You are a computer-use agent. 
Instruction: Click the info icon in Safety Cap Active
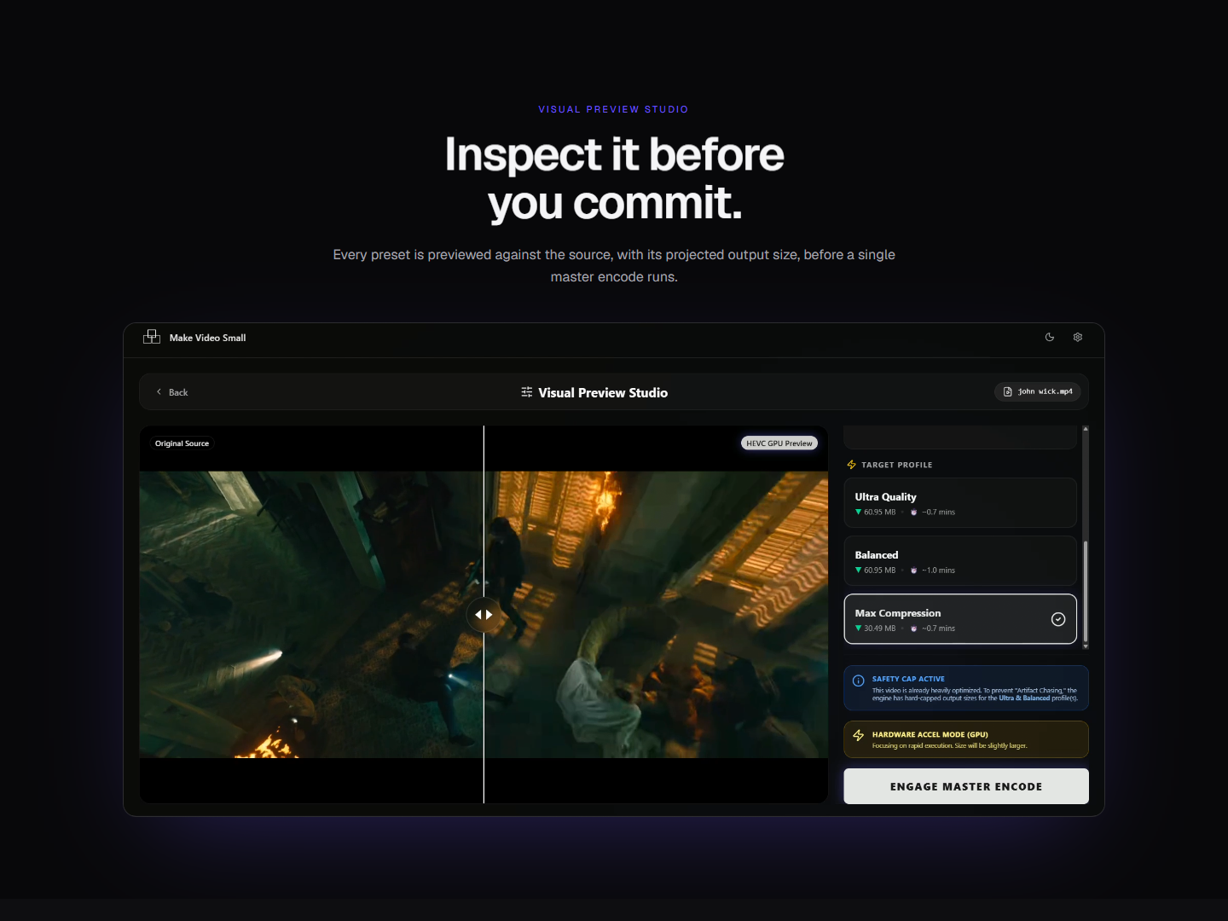click(859, 681)
